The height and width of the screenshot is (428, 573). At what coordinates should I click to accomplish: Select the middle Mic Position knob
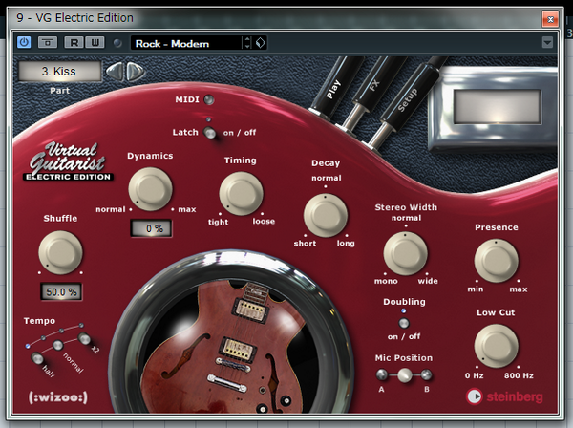[404, 375]
